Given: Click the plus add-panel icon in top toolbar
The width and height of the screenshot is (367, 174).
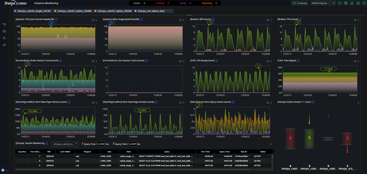Looking at the screenshot, I should (340, 3).
